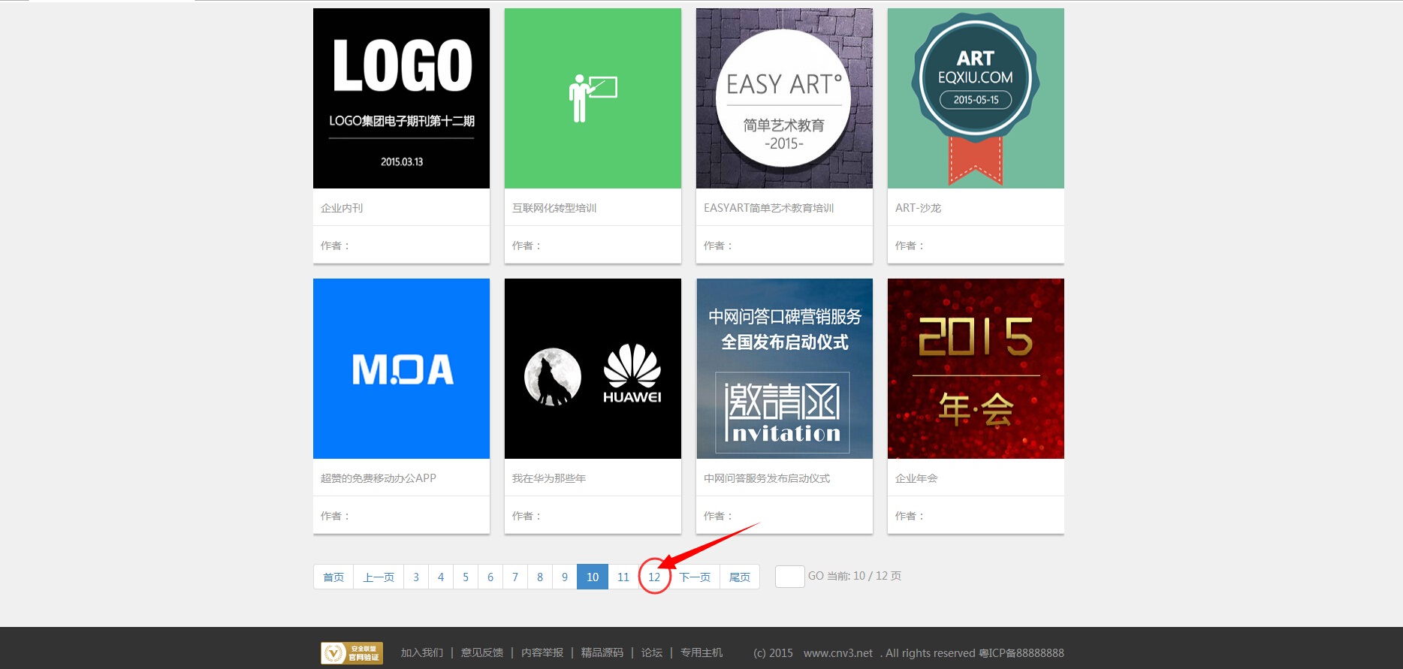Image resolution: width=1403 pixels, height=669 pixels.
Task: Jump to page 8 in pagination
Action: tap(540, 577)
